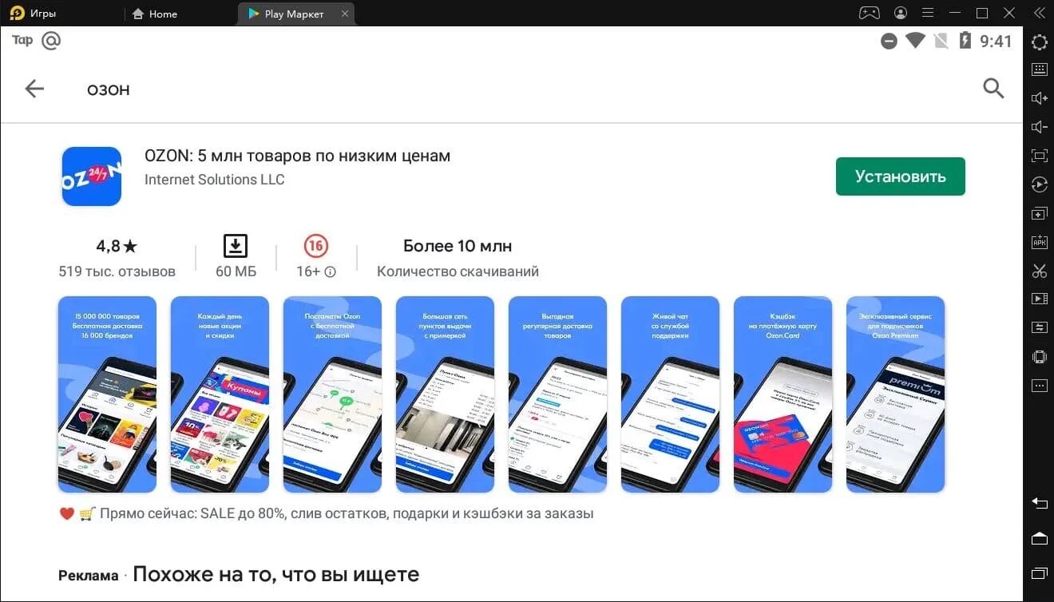
Task: Open the Internet Solutions LLC developer link
Action: [x=214, y=180]
